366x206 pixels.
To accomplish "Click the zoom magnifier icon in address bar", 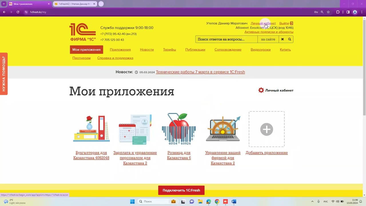I will (x=322, y=12).
